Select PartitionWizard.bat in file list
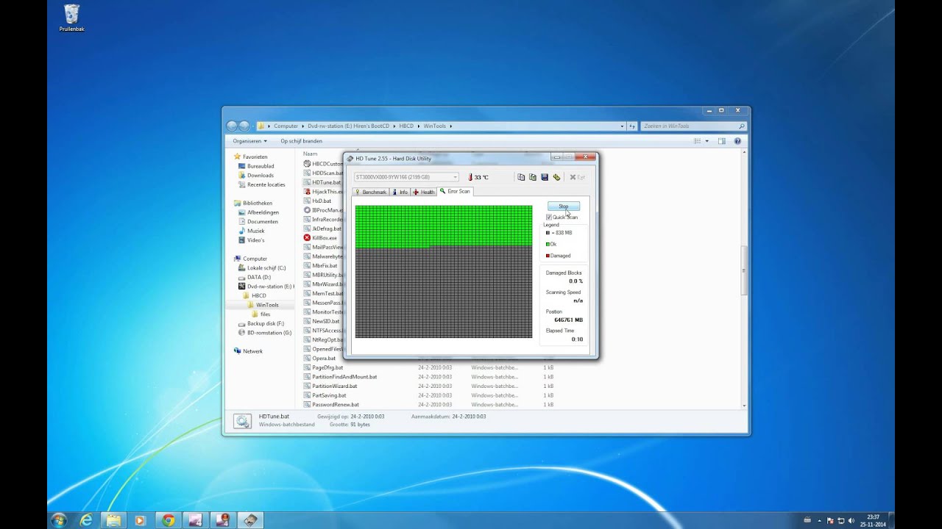942x529 pixels. click(x=330, y=386)
